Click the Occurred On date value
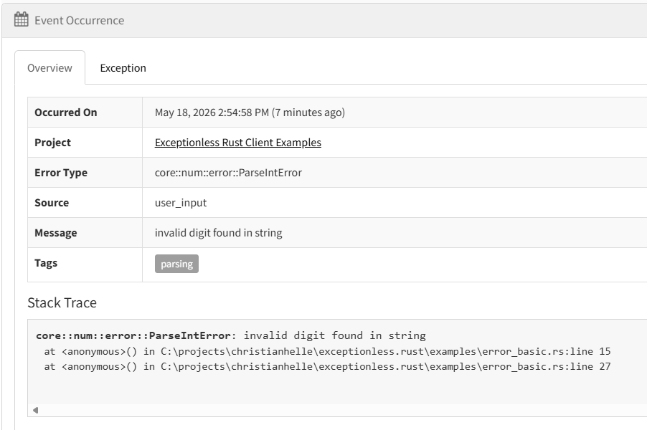647x430 pixels. click(x=250, y=113)
